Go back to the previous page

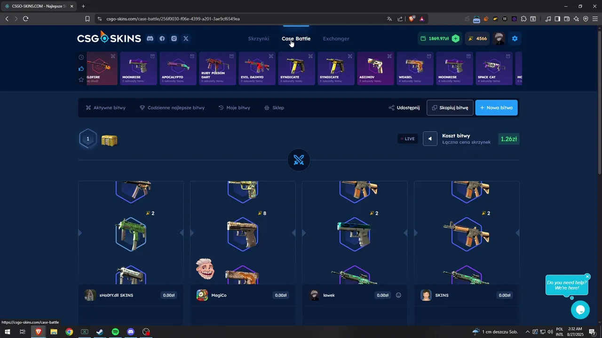point(7,19)
